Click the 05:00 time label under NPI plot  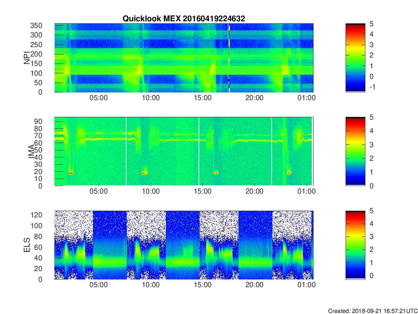[99, 98]
